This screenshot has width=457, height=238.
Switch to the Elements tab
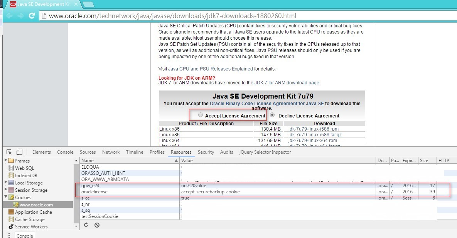click(x=41, y=152)
